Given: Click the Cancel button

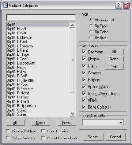Looking at the screenshot, I should pos(115,137).
